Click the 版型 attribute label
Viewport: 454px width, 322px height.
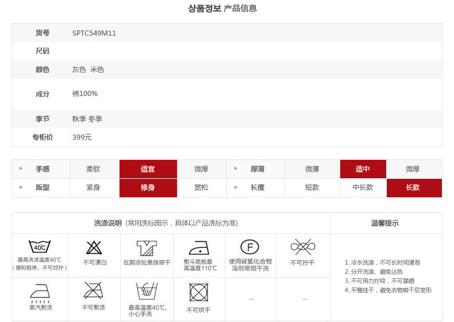(43, 187)
